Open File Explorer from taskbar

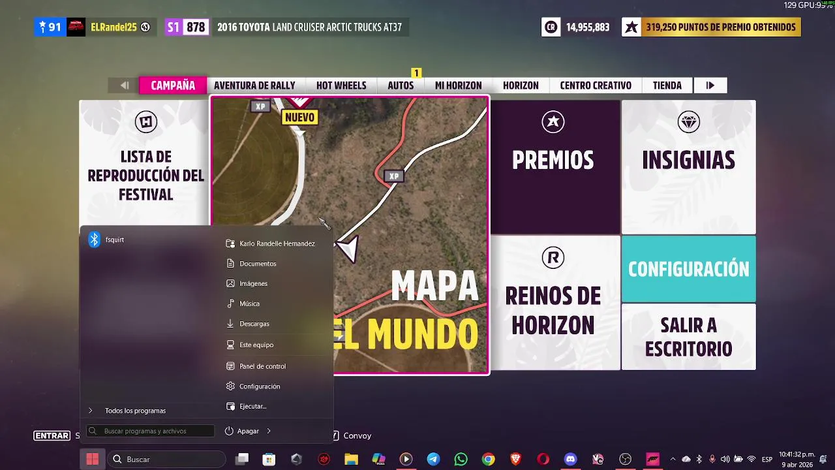coord(351,460)
